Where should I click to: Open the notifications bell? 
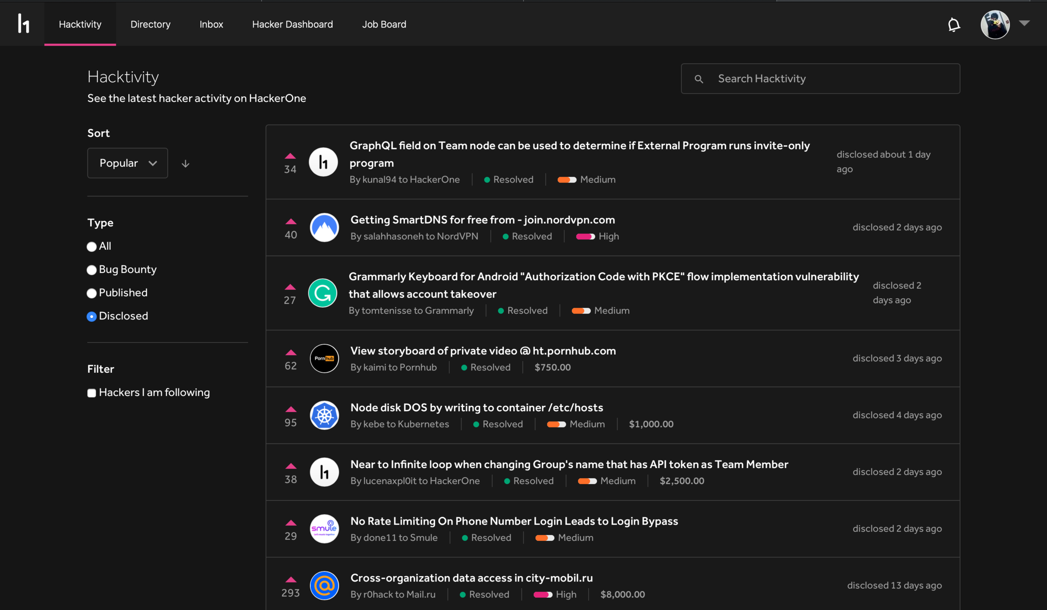[954, 24]
